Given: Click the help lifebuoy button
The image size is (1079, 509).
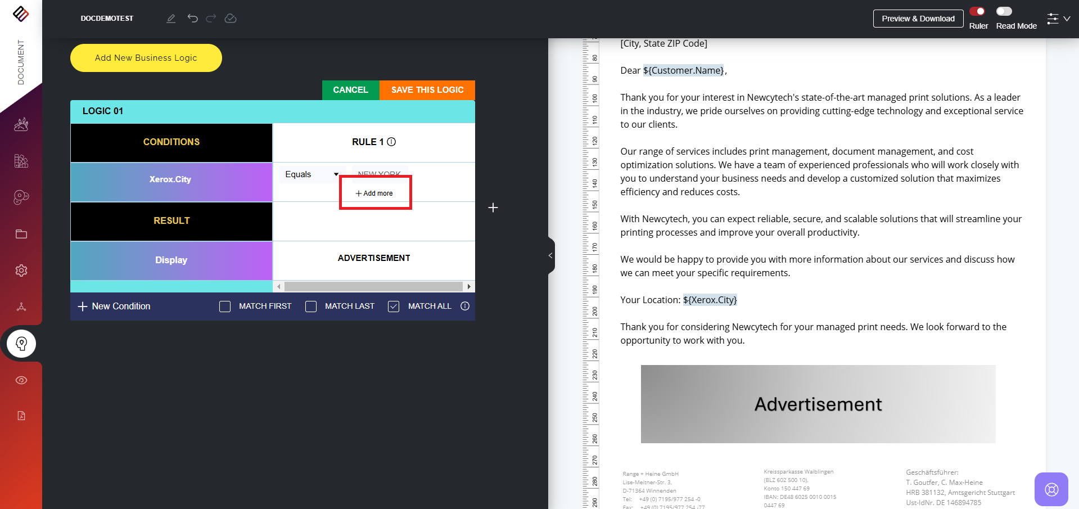Looking at the screenshot, I should coord(1051,489).
